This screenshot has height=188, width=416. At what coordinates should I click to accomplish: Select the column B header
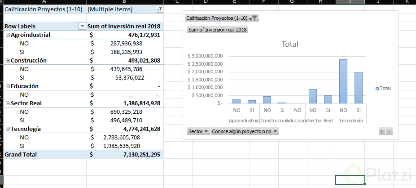pyautogui.click(x=125, y=2)
